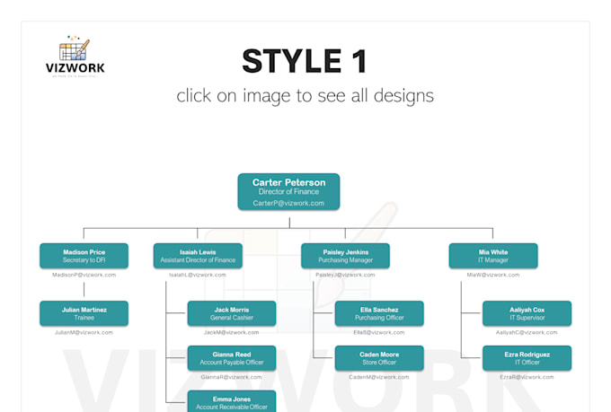This screenshot has width=611, height=412.
Task: Select the Mia White IT Manager box
Action: point(493,256)
